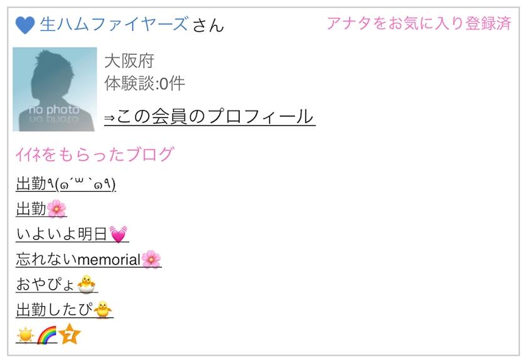Viewport: 527px width, 357px height.
Task: Click the cherry blossom emoji after 出勤
Action: pos(56,209)
